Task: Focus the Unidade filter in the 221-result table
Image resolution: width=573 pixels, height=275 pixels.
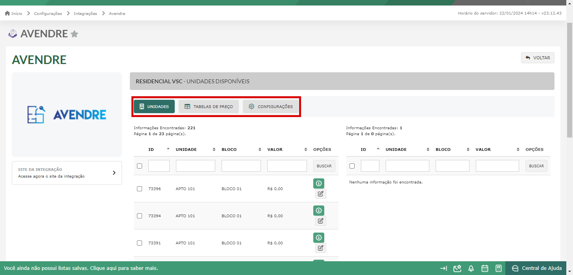Action: [196, 166]
